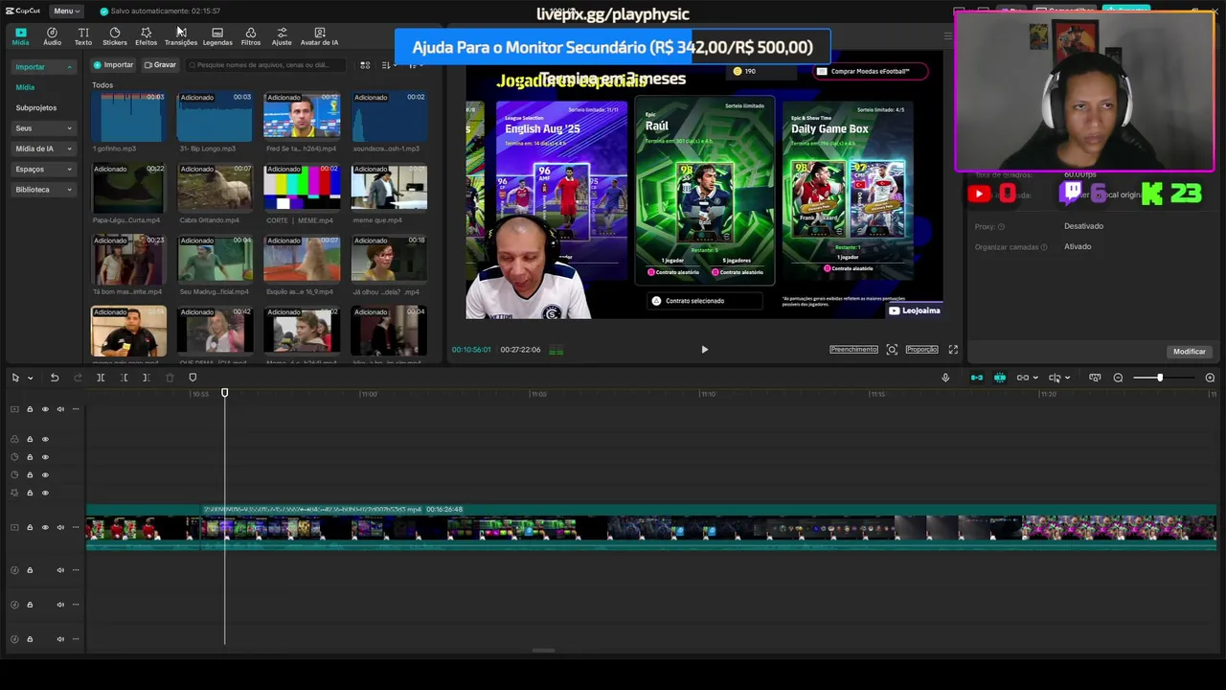Toggle eye visibility on the main video track
This screenshot has width=1226, height=690.
click(45, 527)
